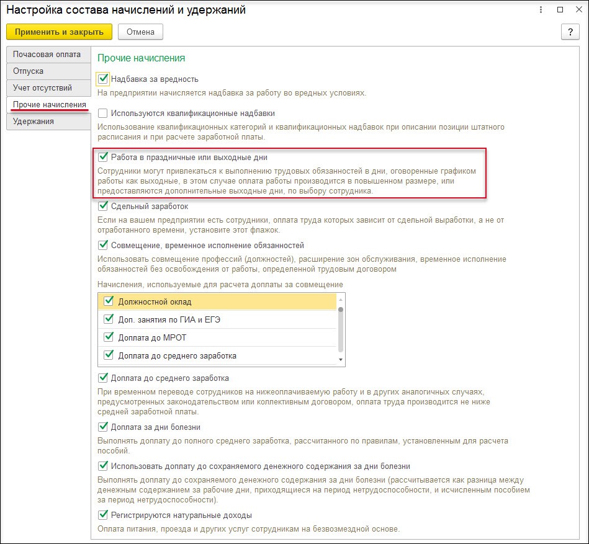Open the three-dot more options menu

(x=541, y=10)
